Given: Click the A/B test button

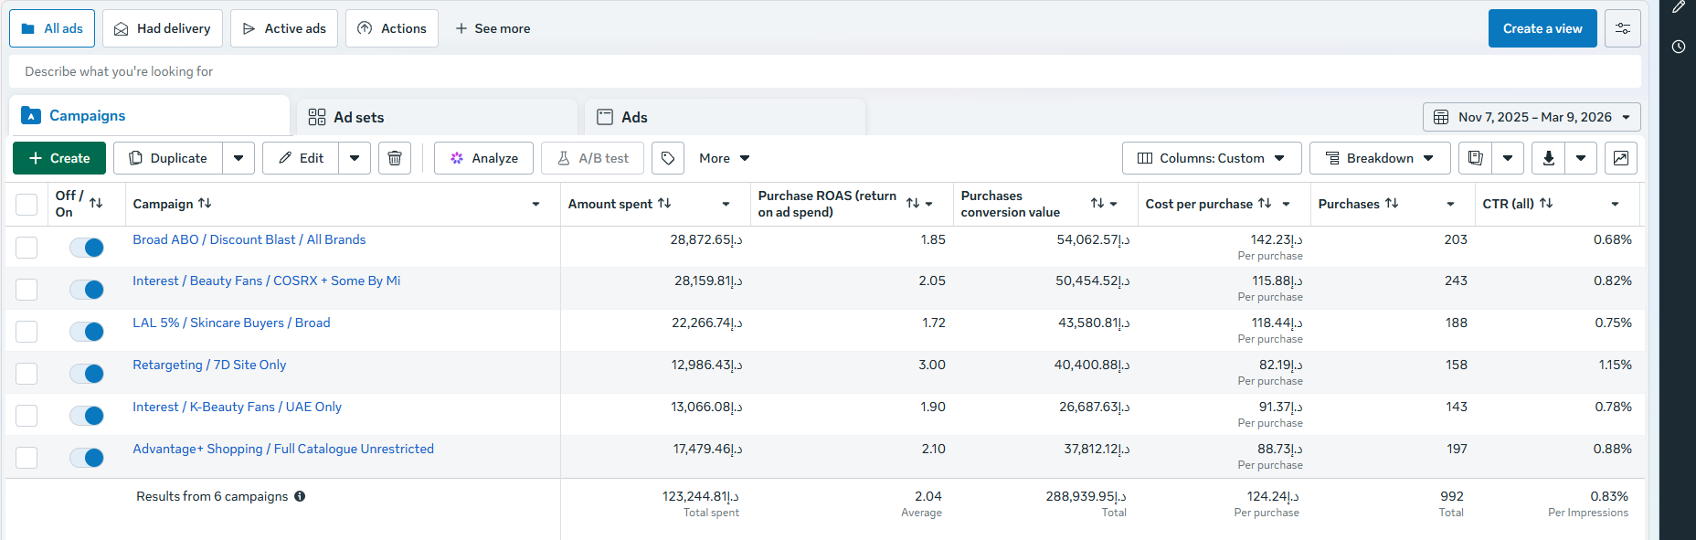Looking at the screenshot, I should (592, 158).
